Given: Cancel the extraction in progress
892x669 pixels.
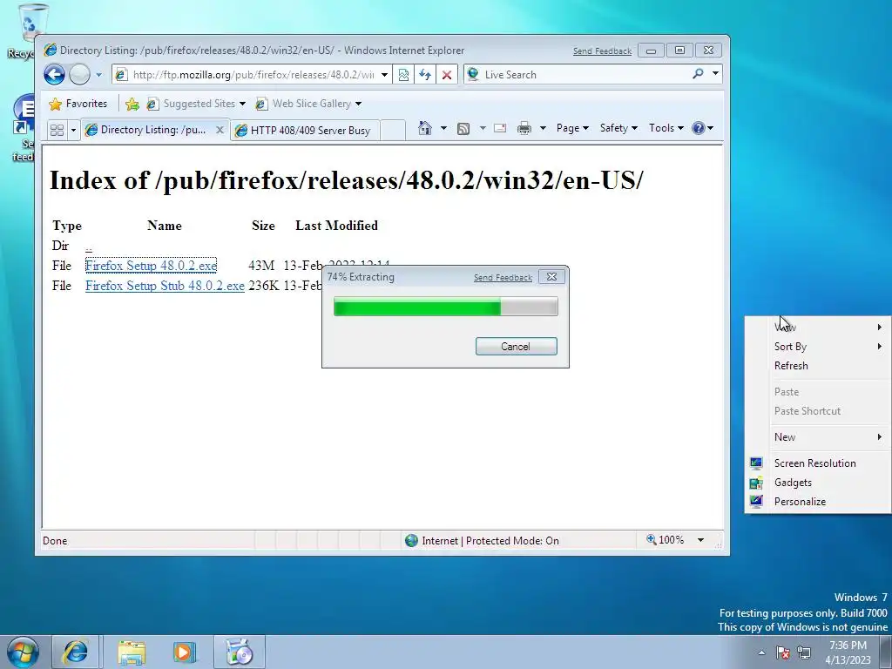Looking at the screenshot, I should pyautogui.click(x=516, y=347).
